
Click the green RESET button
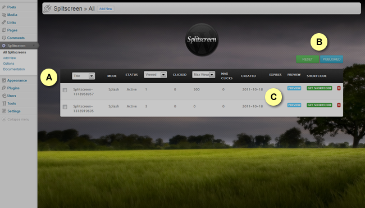tap(308, 59)
